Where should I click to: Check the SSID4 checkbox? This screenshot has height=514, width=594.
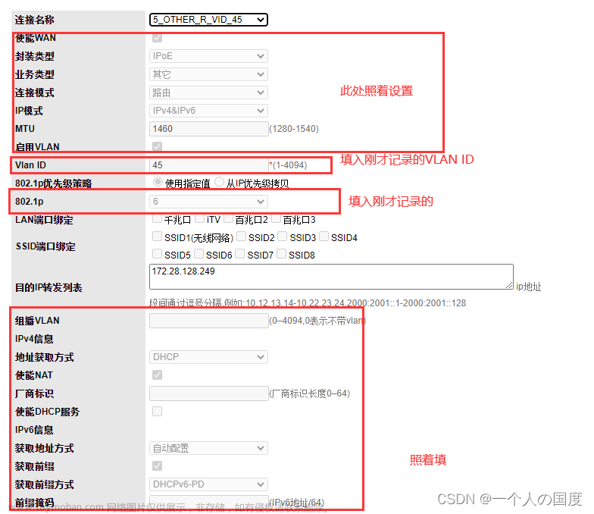point(324,237)
